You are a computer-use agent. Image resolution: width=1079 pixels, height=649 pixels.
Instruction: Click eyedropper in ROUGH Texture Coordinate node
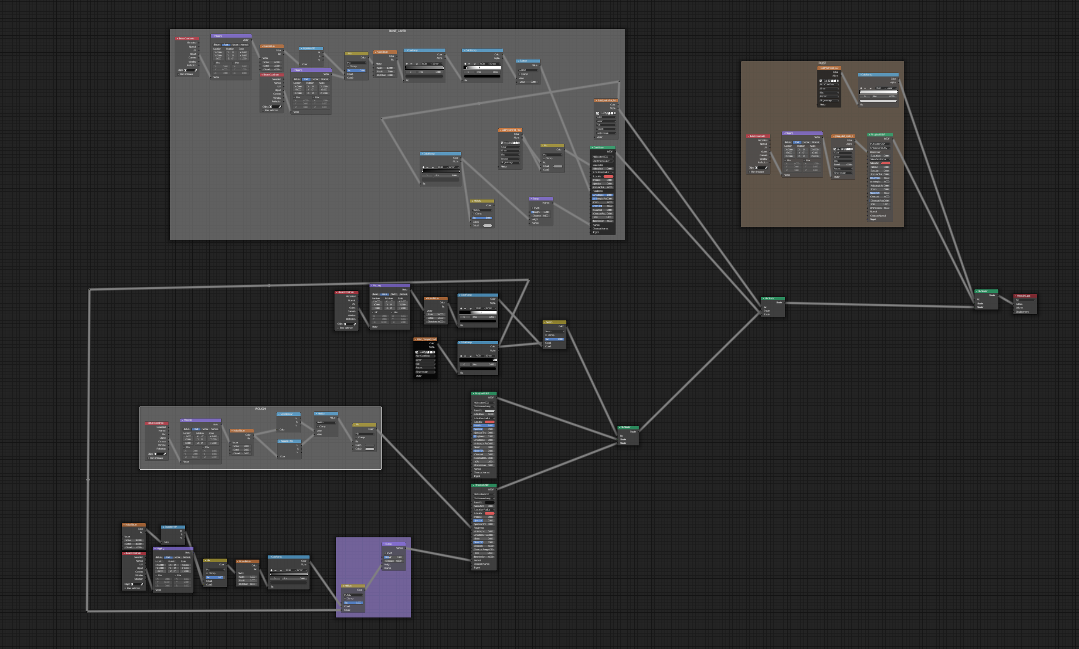click(x=165, y=454)
